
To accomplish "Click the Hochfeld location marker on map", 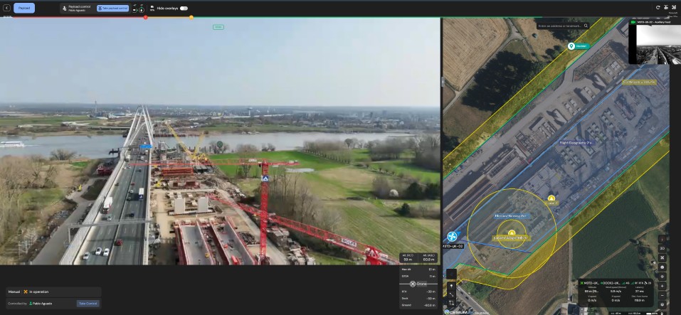I will [571, 46].
